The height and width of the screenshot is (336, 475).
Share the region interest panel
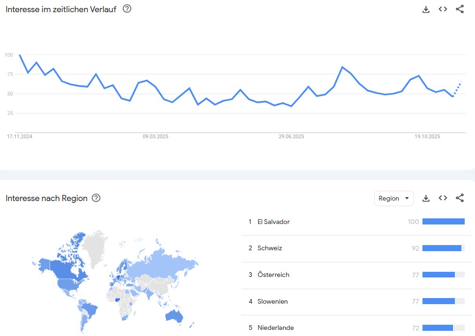[x=460, y=198]
